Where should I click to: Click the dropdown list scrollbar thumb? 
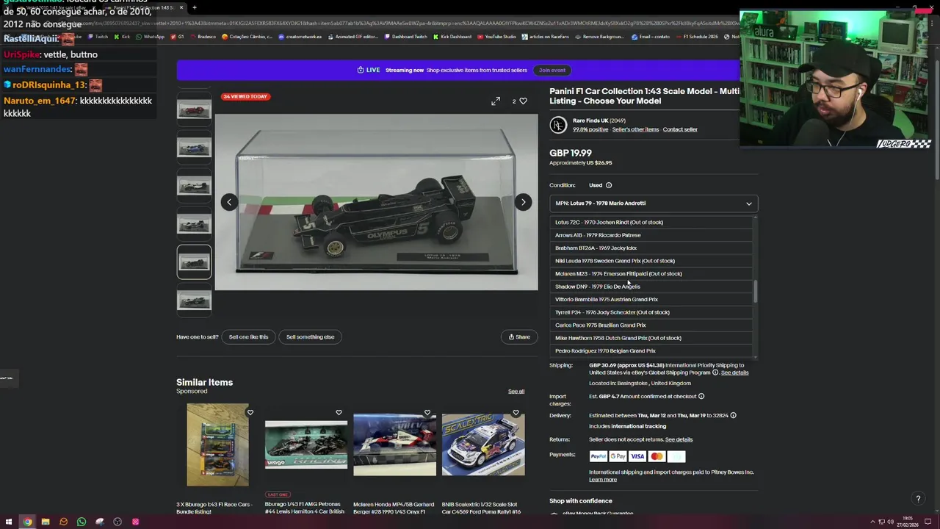[755, 292]
